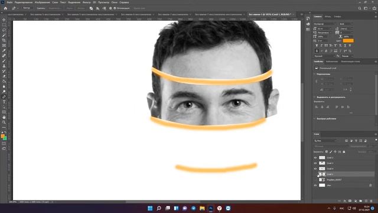Image resolution: width=378 pixels, height=213 pixels.
Task: Select the Eraser tool
Action: pos(4,76)
